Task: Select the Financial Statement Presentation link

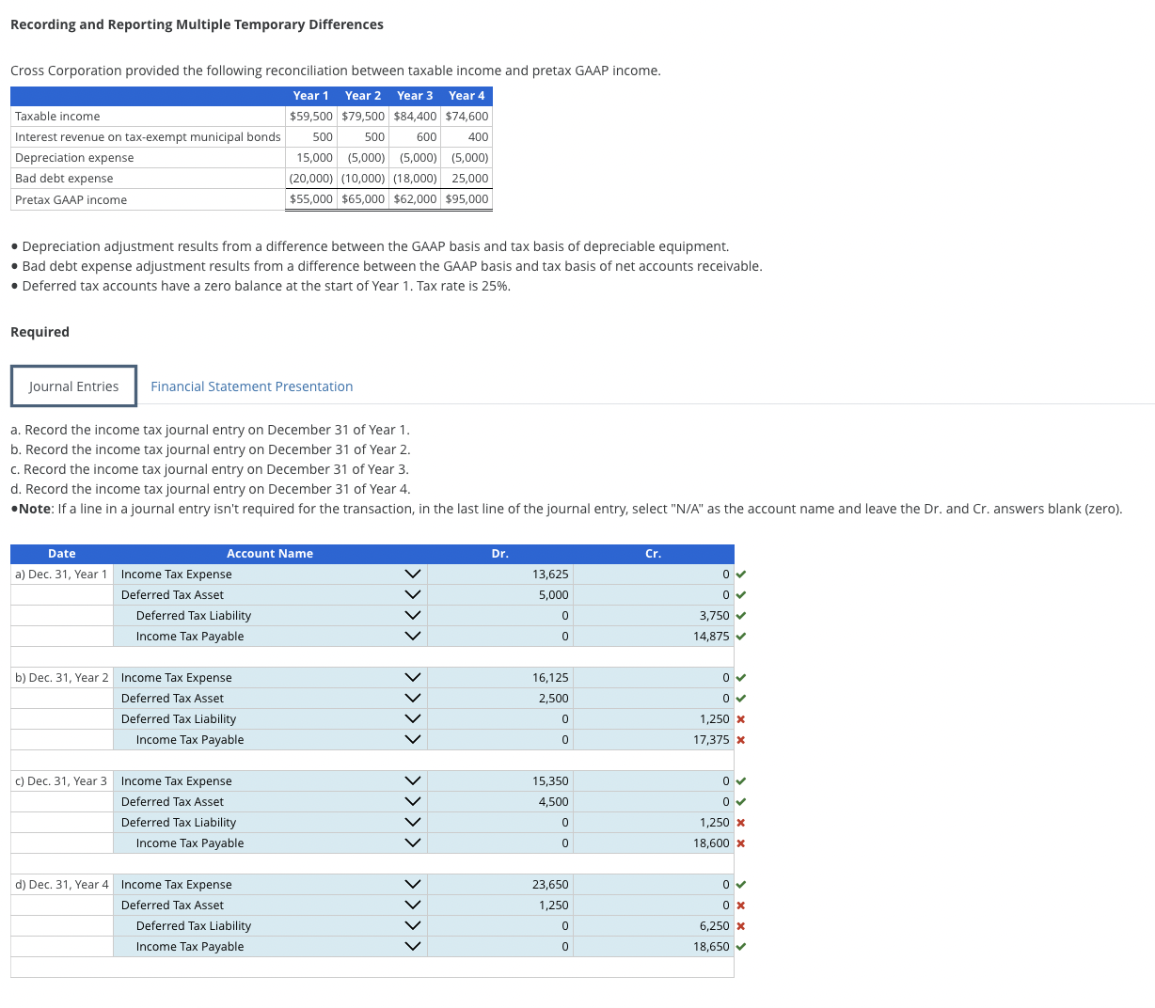Action: tap(251, 386)
